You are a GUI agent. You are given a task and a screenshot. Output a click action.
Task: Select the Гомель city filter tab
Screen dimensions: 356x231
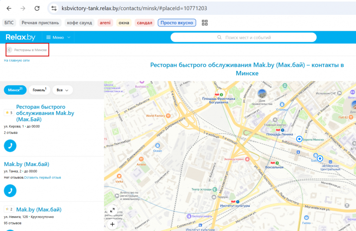click(x=39, y=90)
